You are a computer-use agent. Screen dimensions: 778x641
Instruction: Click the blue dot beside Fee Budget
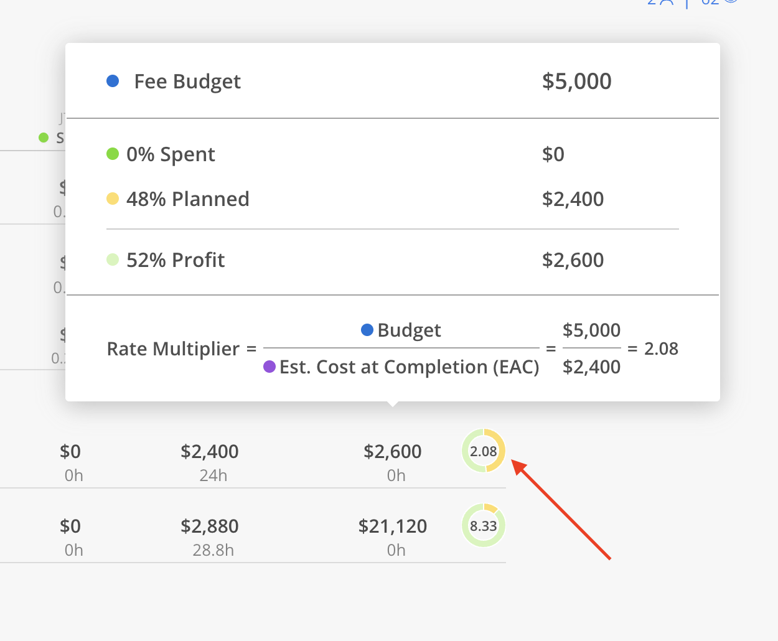point(113,81)
